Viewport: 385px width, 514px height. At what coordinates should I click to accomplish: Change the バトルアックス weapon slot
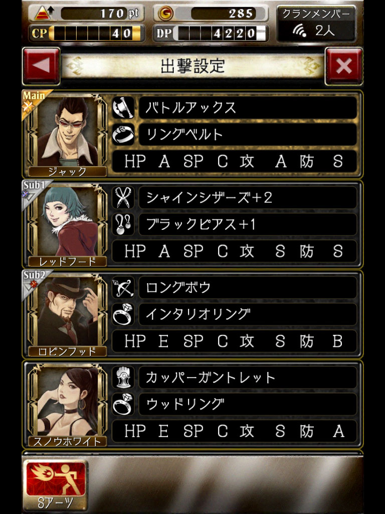pos(248,107)
